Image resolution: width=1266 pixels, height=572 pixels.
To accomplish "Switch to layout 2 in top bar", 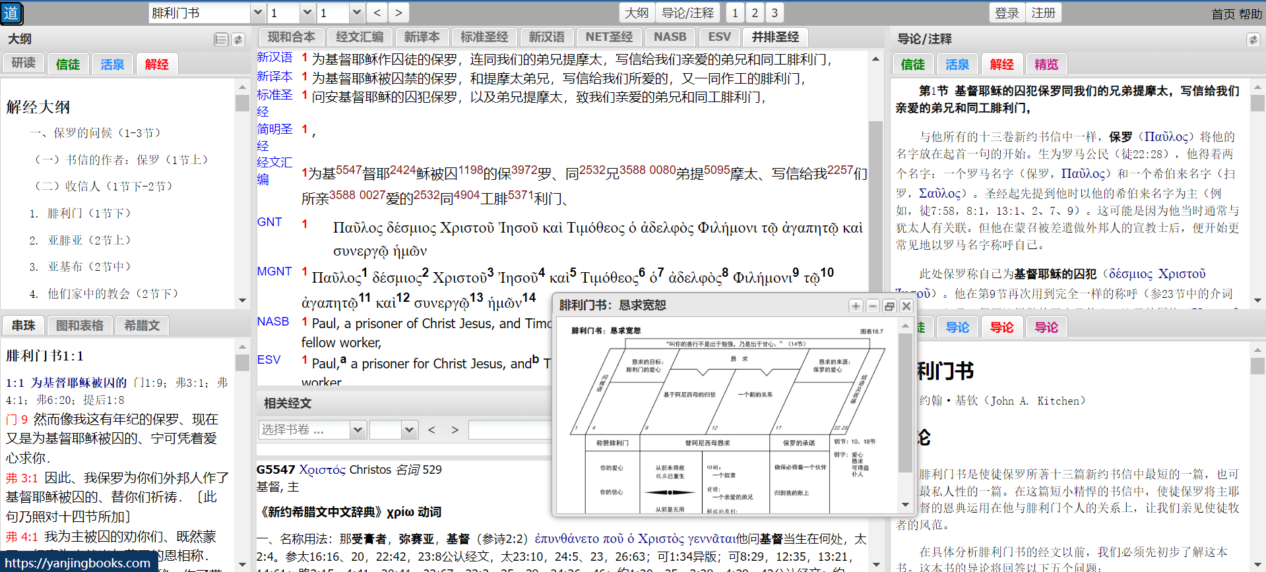I will pyautogui.click(x=755, y=13).
